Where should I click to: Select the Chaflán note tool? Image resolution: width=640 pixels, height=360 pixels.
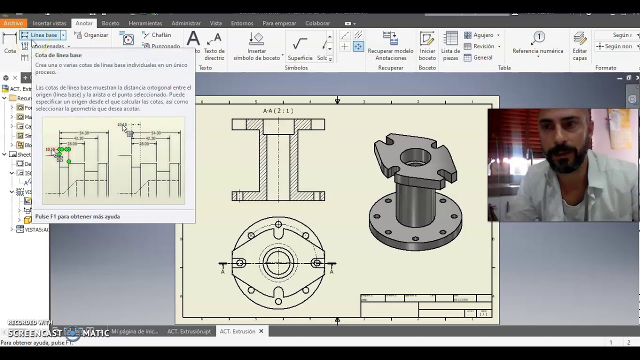coord(156,35)
